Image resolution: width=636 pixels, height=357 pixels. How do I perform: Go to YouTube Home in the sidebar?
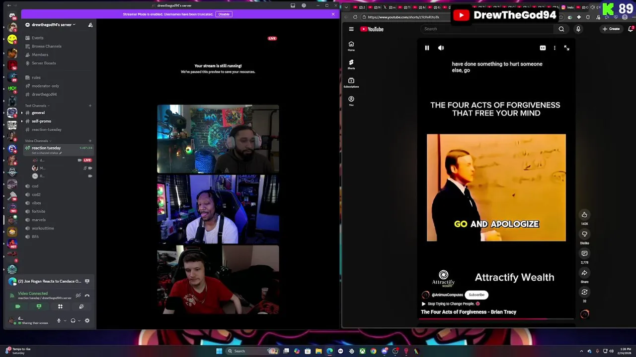tap(351, 46)
